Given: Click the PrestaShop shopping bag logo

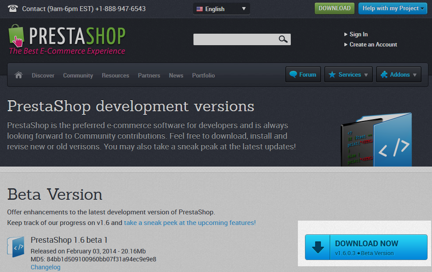Looking at the screenshot, I should 16,35.
